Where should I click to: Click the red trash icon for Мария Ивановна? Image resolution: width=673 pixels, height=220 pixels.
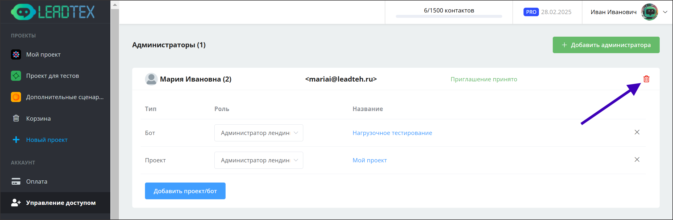point(646,79)
